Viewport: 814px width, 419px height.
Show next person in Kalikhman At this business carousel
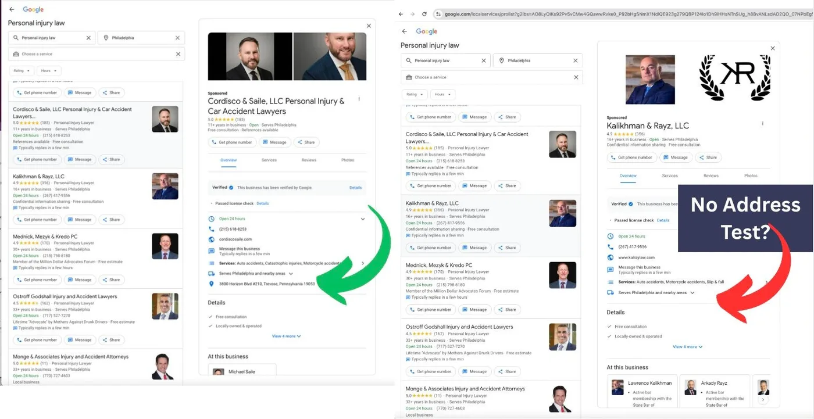763,399
